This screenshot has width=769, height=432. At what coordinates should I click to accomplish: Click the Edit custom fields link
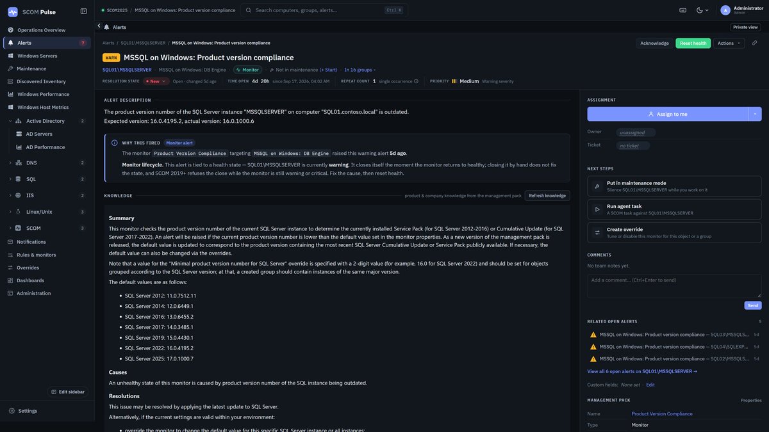[x=650, y=385]
